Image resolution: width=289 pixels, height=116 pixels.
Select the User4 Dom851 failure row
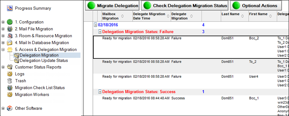(x=191, y=81)
